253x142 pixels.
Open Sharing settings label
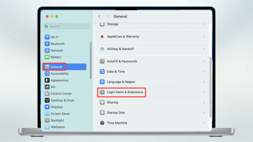tap(113, 102)
